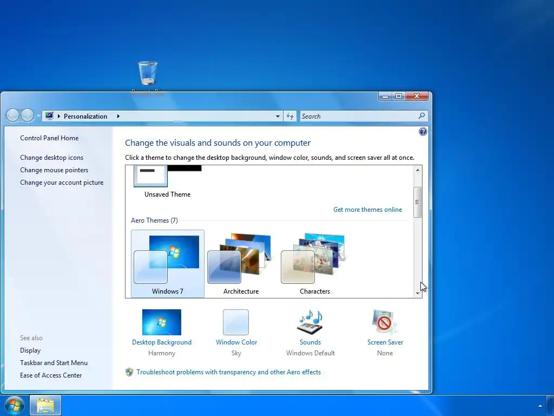Open Ease of Access Center link

point(51,375)
